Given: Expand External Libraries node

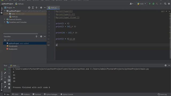Looking at the screenshot, I should coord(5,19).
